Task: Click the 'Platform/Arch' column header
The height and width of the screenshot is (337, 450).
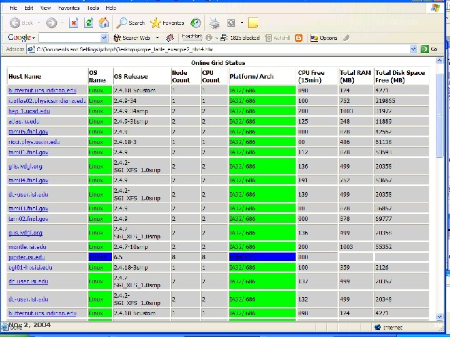Action: pos(251,76)
